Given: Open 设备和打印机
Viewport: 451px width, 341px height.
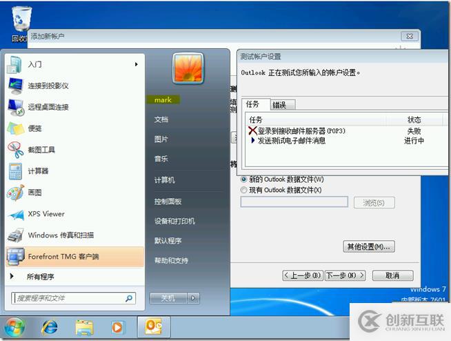Looking at the screenshot, I should tap(174, 221).
